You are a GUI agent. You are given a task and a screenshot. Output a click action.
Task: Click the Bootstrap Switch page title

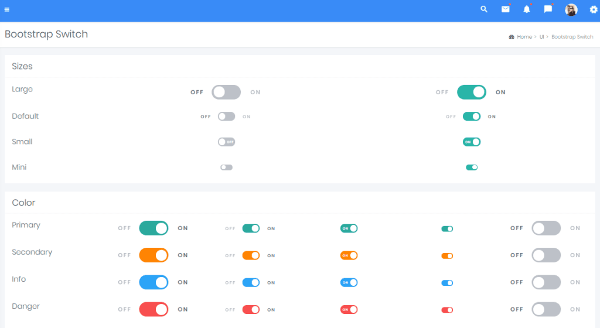click(x=46, y=34)
